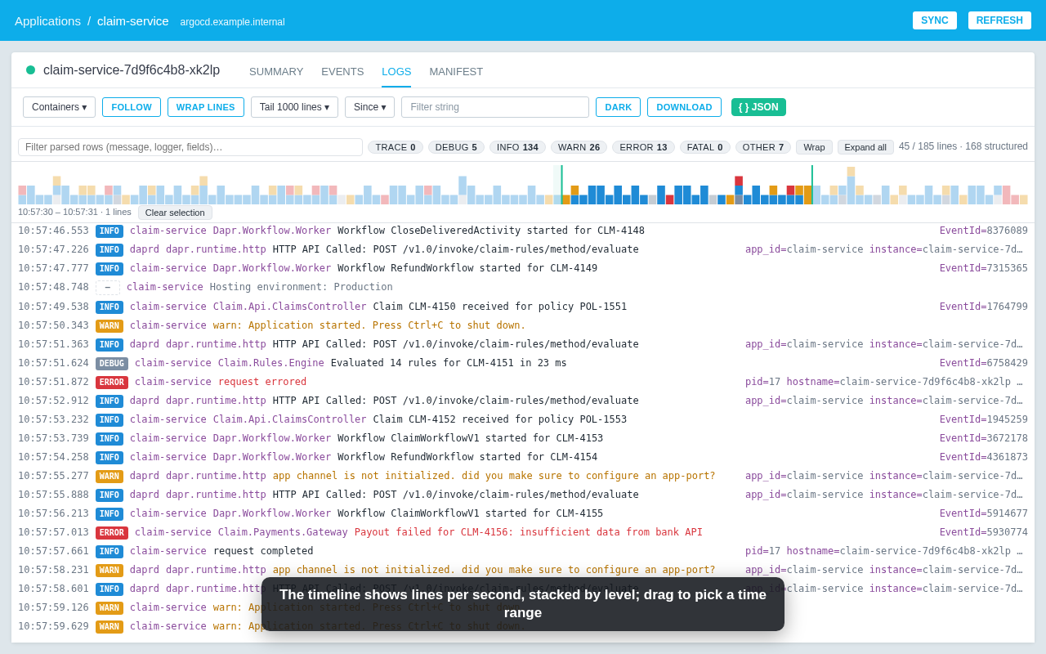
Task: Open the MANIFEST tab
Action: (456, 72)
